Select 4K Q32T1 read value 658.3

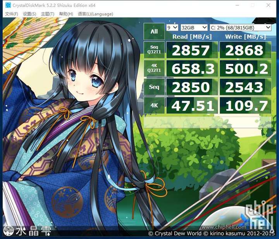click(192, 69)
